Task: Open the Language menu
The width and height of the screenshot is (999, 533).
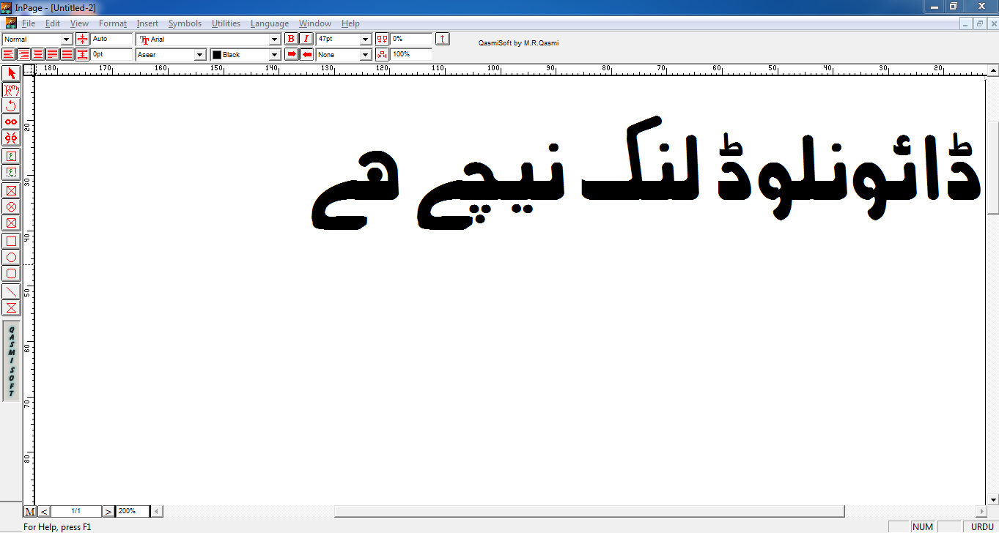Action: click(x=269, y=23)
